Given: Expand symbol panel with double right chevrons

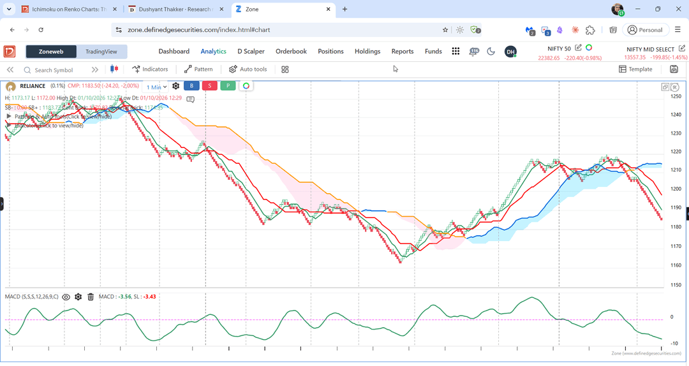Looking at the screenshot, I should 95,70.
